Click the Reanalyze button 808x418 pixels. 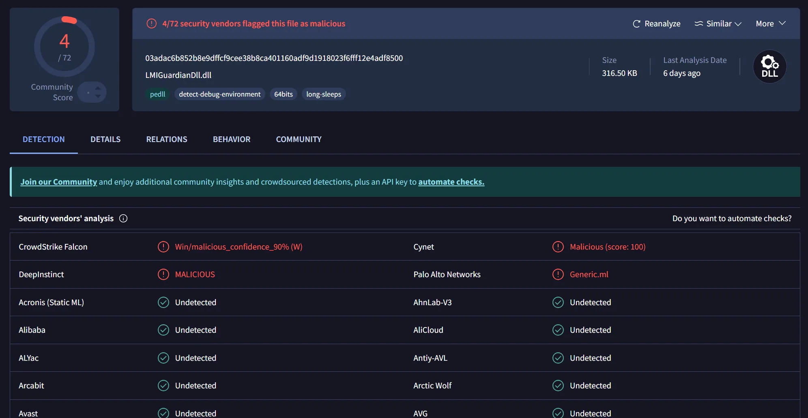tap(657, 24)
